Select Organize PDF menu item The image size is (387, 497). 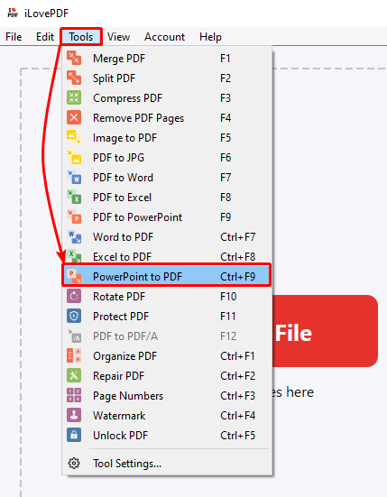coord(167,356)
